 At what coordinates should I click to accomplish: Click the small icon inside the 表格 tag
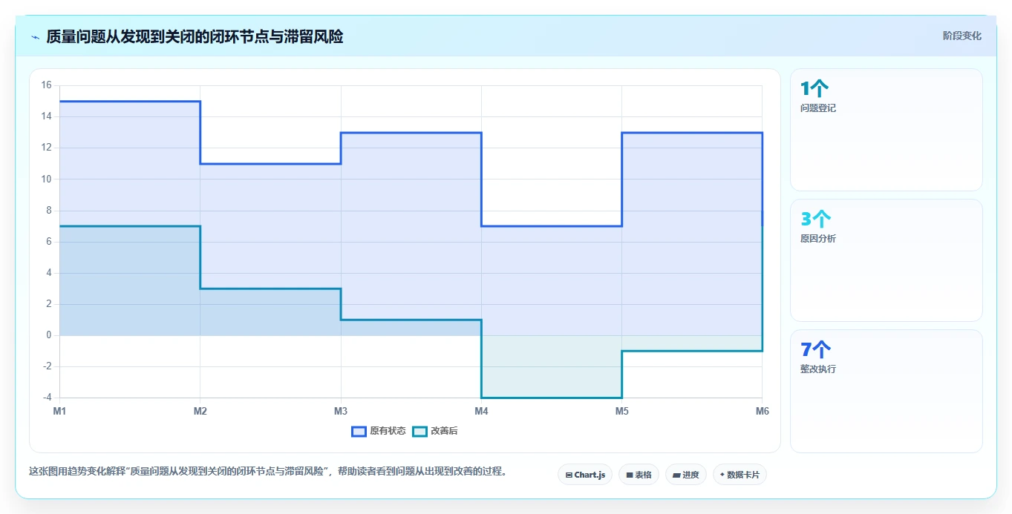(x=630, y=475)
